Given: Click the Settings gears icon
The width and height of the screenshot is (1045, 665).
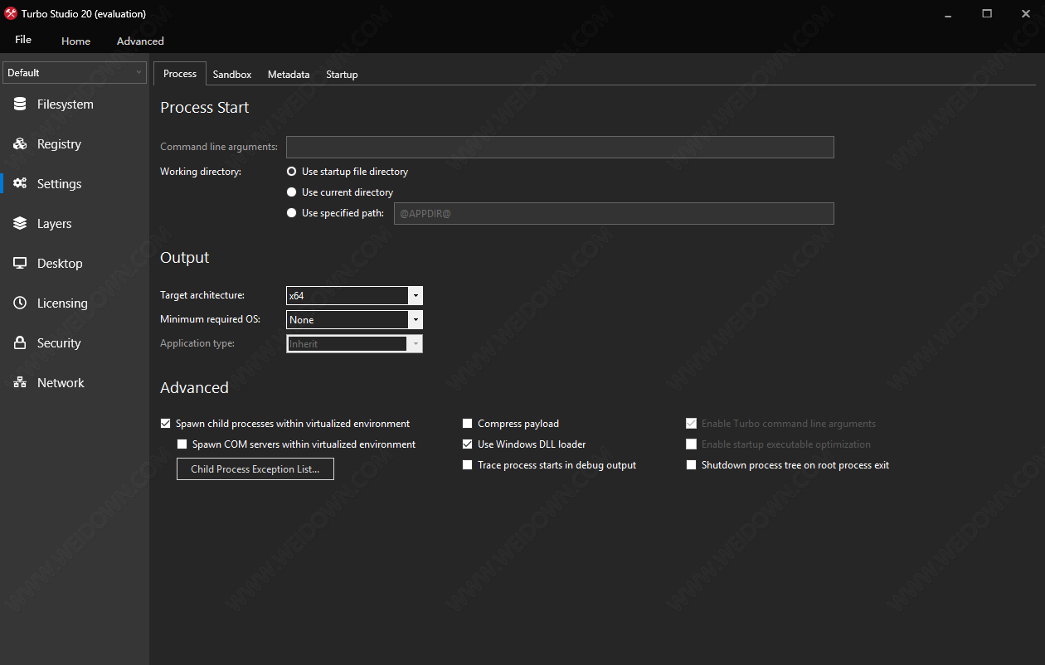Looking at the screenshot, I should pyautogui.click(x=20, y=184).
